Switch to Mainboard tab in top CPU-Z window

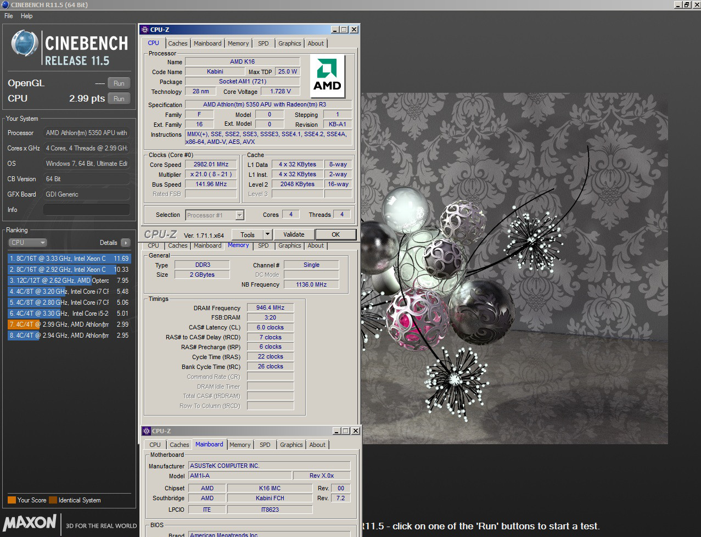click(x=208, y=43)
